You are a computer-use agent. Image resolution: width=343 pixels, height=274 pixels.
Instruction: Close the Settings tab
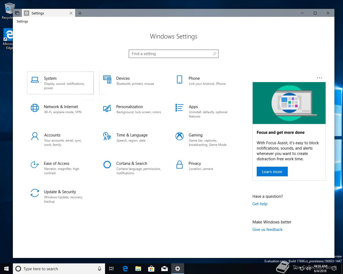[71, 13]
